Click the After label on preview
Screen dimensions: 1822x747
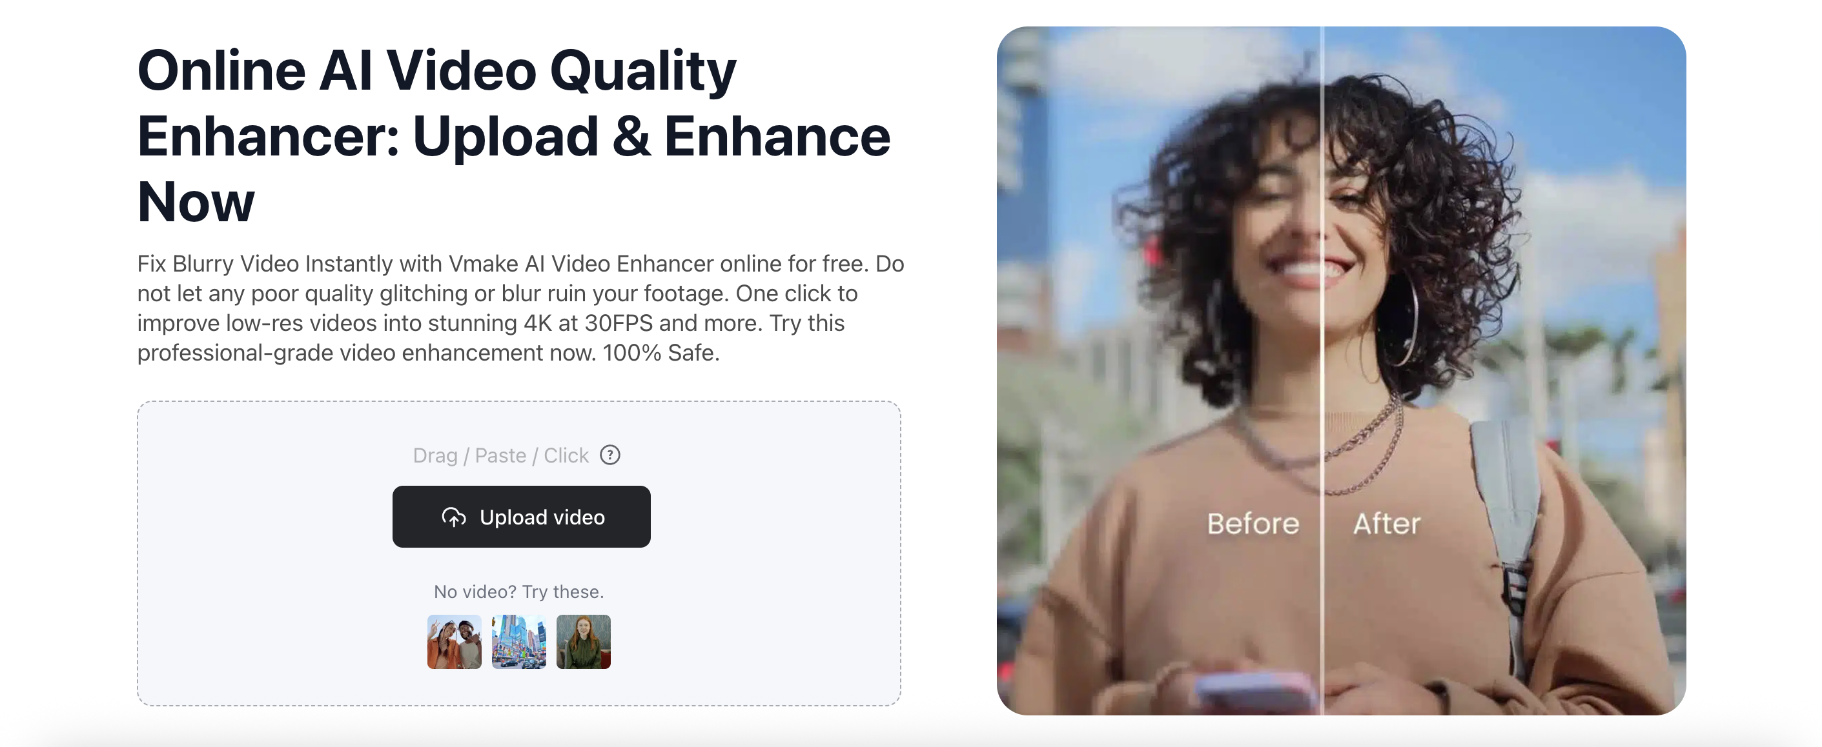point(1386,524)
